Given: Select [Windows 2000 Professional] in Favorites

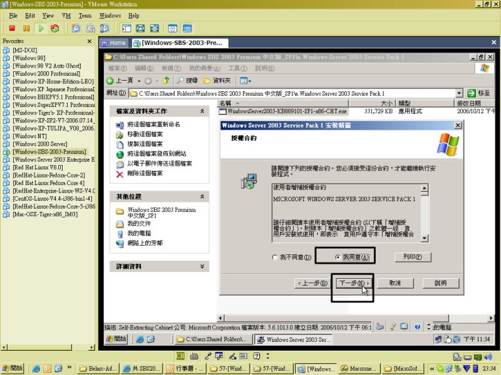Looking at the screenshot, I should (x=46, y=73).
